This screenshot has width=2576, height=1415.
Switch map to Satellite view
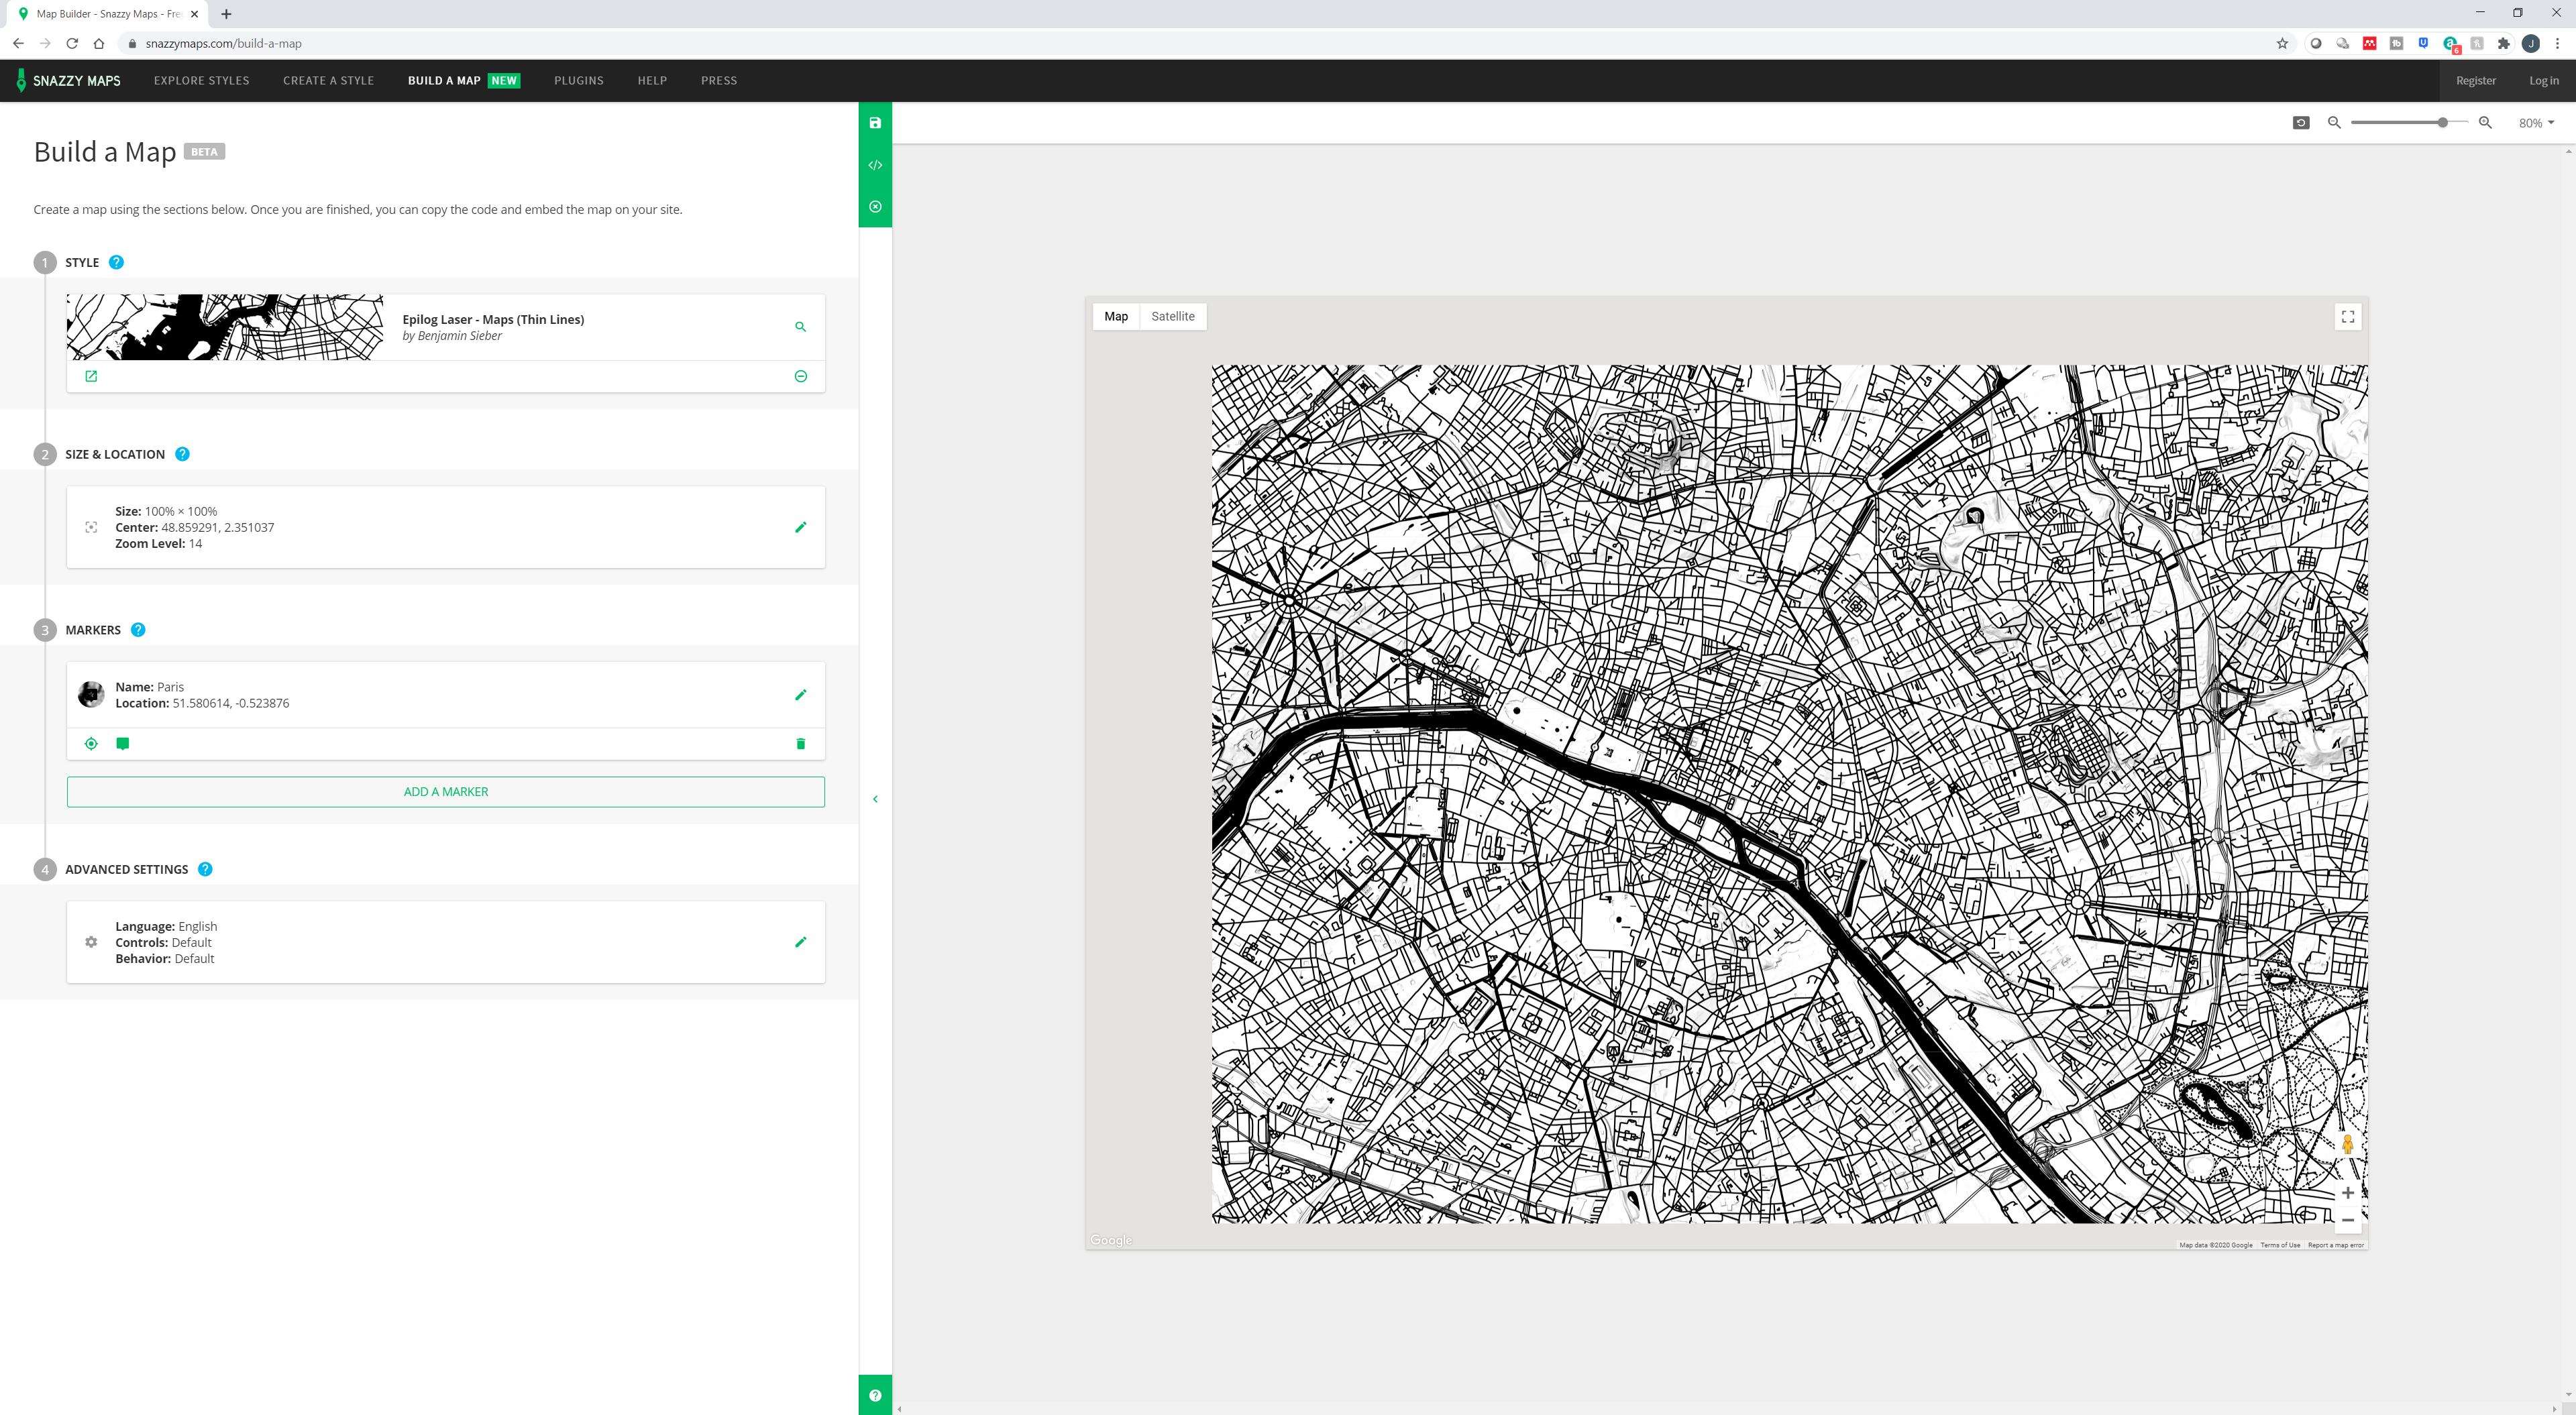[1172, 316]
